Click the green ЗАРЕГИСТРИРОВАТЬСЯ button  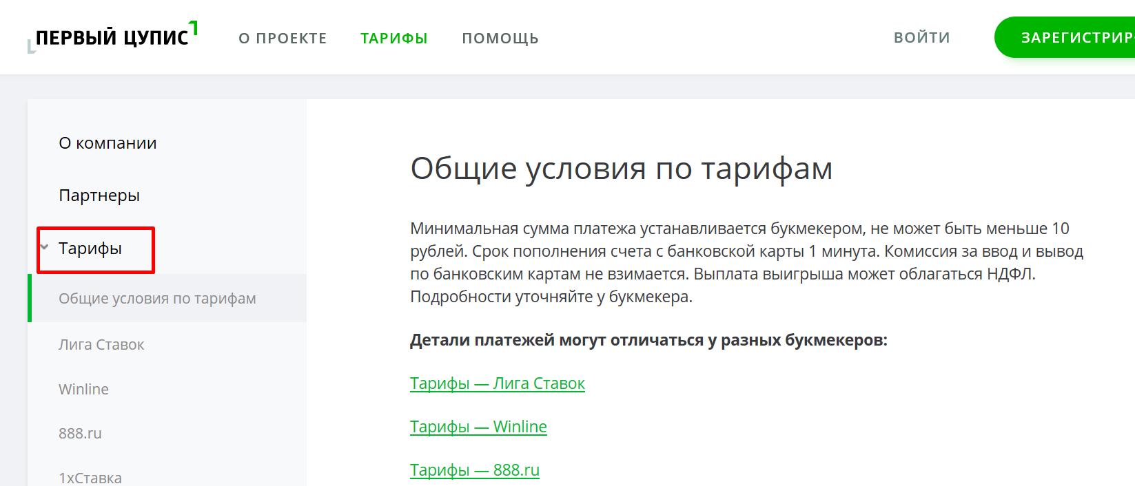(1065, 37)
